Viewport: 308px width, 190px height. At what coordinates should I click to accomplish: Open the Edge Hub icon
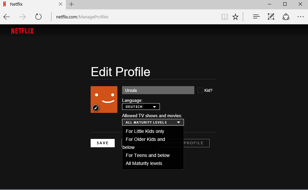tap(256, 17)
